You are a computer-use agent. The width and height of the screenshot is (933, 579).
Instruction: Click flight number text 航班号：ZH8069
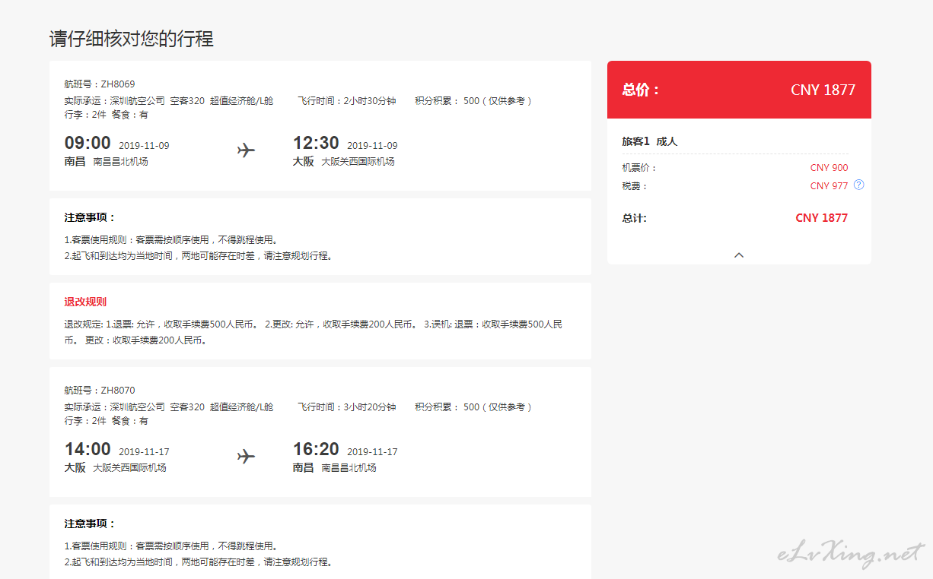point(100,84)
